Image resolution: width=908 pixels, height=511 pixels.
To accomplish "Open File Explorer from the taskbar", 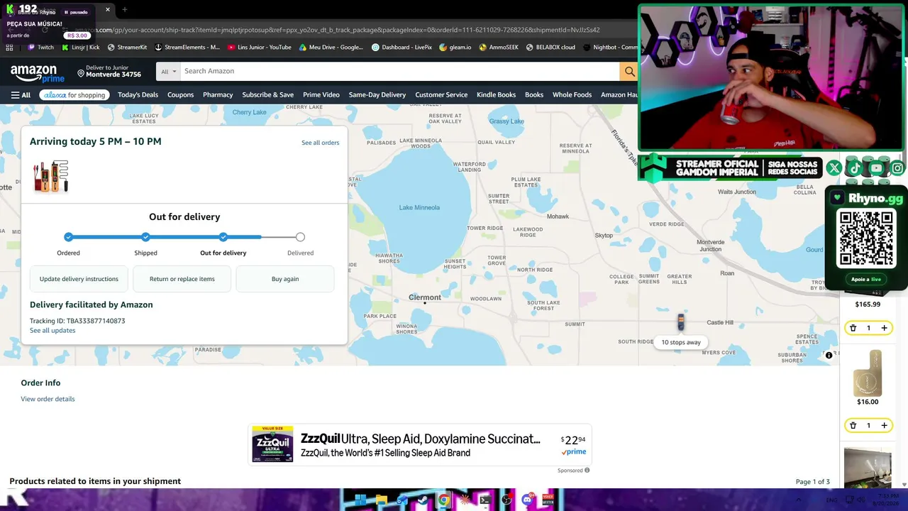I will [x=381, y=500].
